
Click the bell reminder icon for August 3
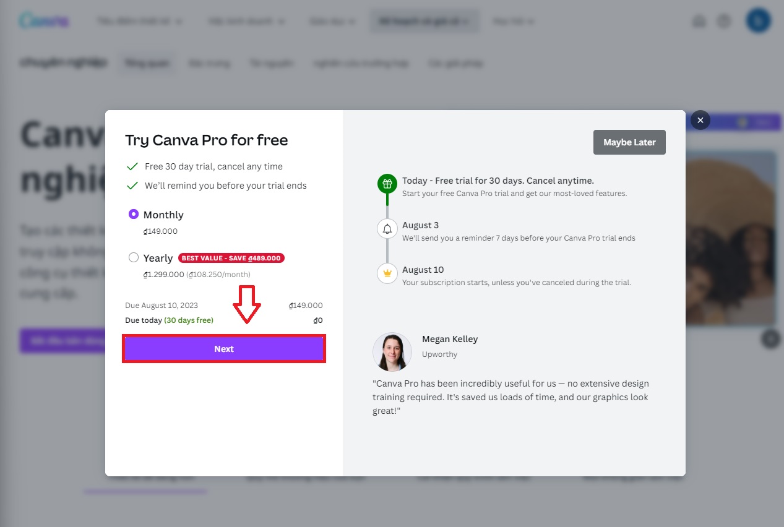387,229
